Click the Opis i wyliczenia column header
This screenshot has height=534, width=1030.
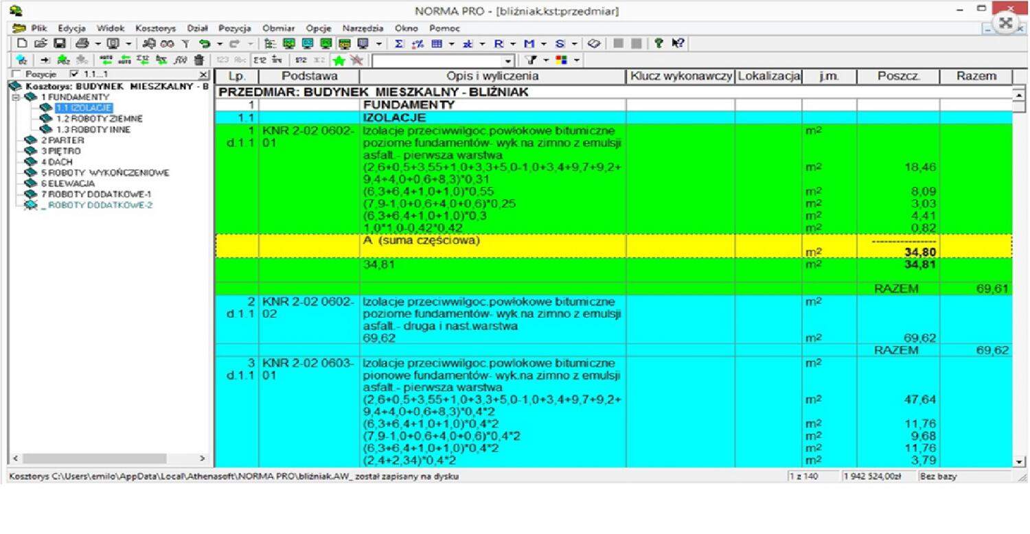click(x=492, y=76)
